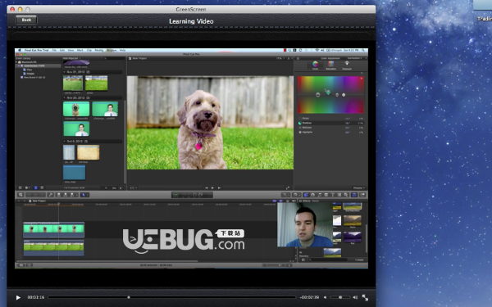Switch to the Exposure tab in color board

347,65
